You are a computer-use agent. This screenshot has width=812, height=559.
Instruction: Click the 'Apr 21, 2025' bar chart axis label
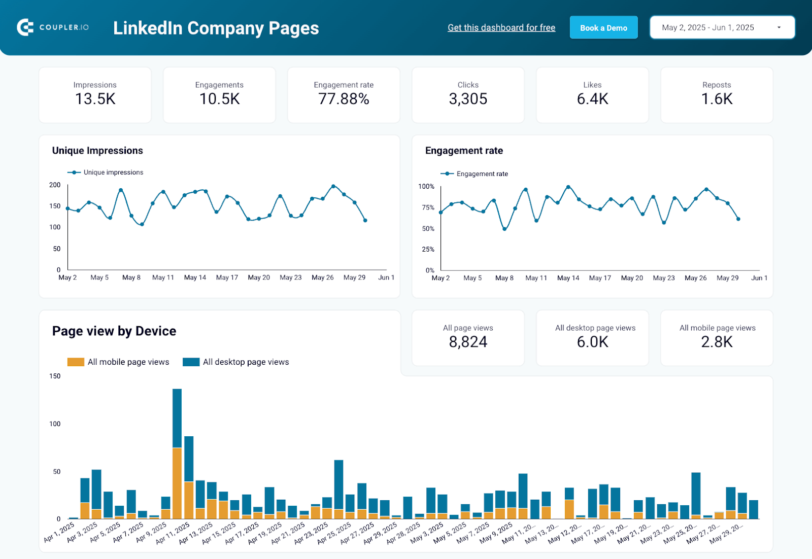click(288, 534)
